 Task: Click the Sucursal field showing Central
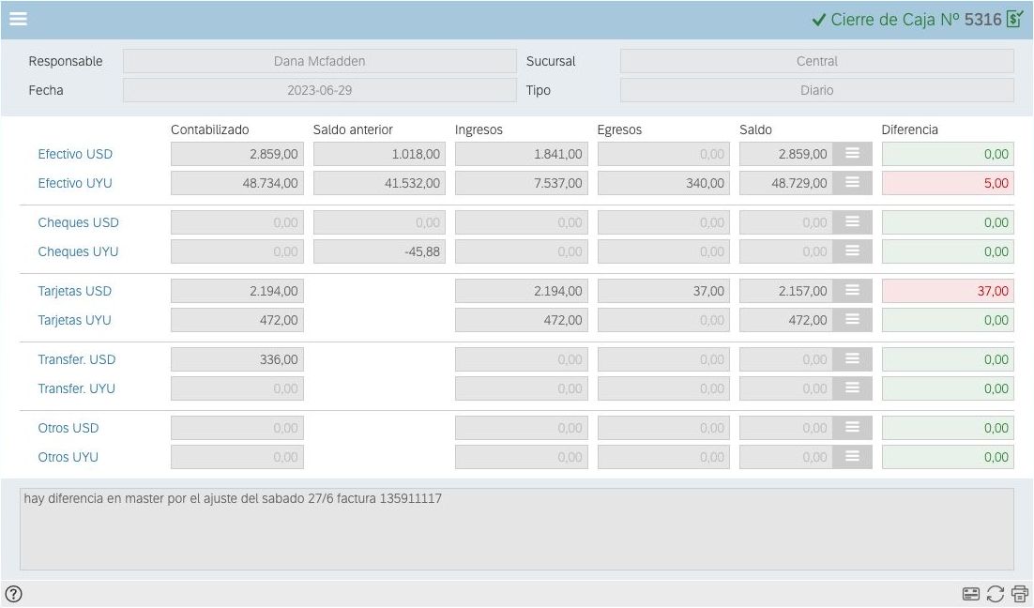[x=816, y=61]
